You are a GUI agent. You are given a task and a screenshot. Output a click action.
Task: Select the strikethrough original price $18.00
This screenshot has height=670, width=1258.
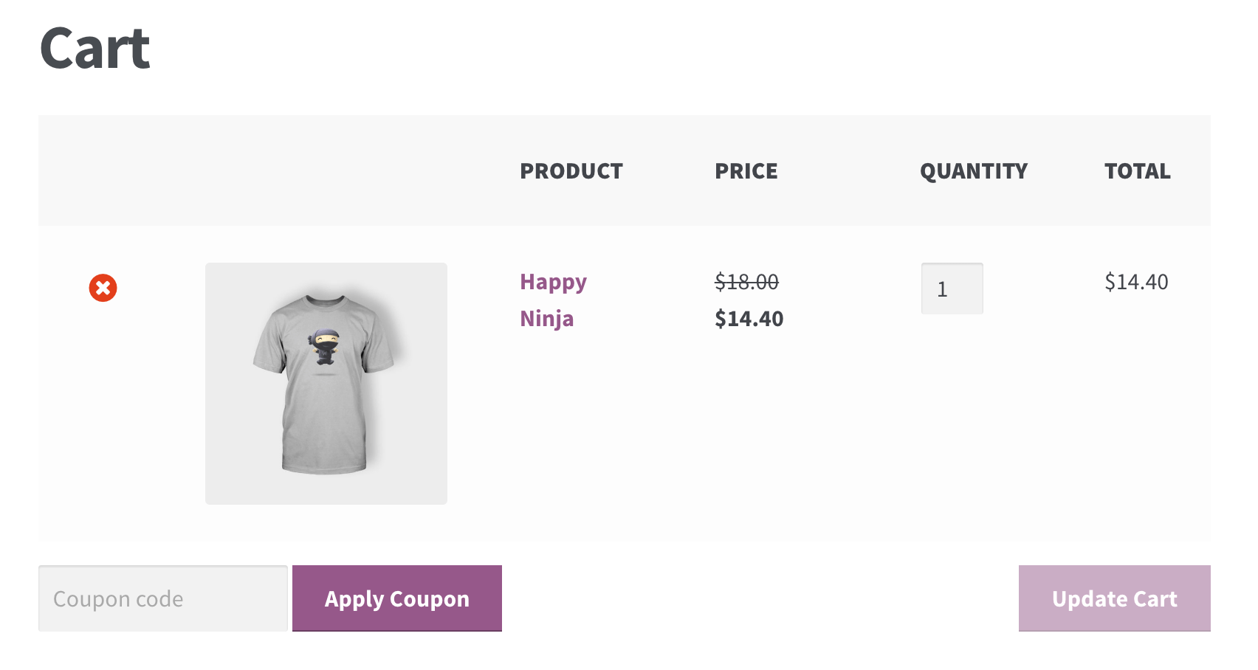[746, 281]
